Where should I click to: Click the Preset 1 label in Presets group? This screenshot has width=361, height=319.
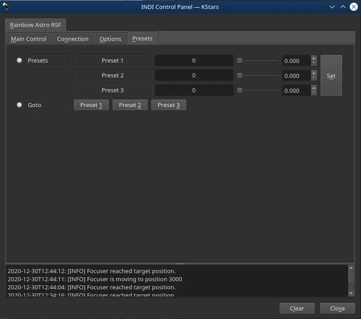pyautogui.click(x=113, y=60)
